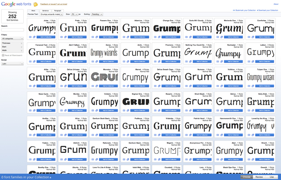Click the quick-use icon on the Lekton card
This screenshot has height=180, width=281.
pyautogui.click(x=249, y=61)
